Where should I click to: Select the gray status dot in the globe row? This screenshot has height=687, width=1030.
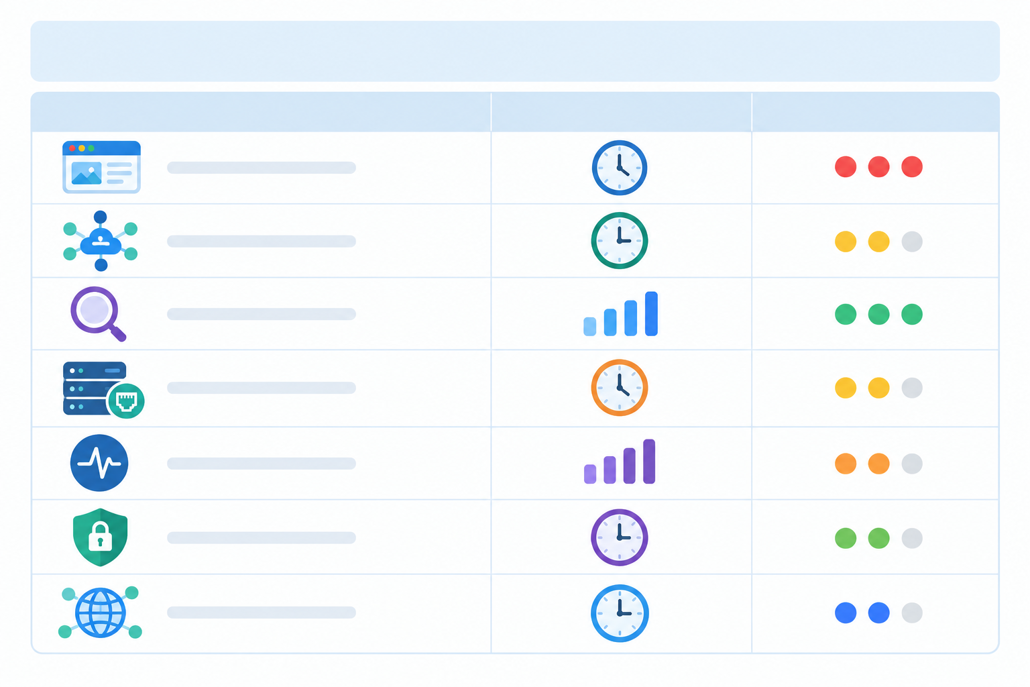pos(912,613)
